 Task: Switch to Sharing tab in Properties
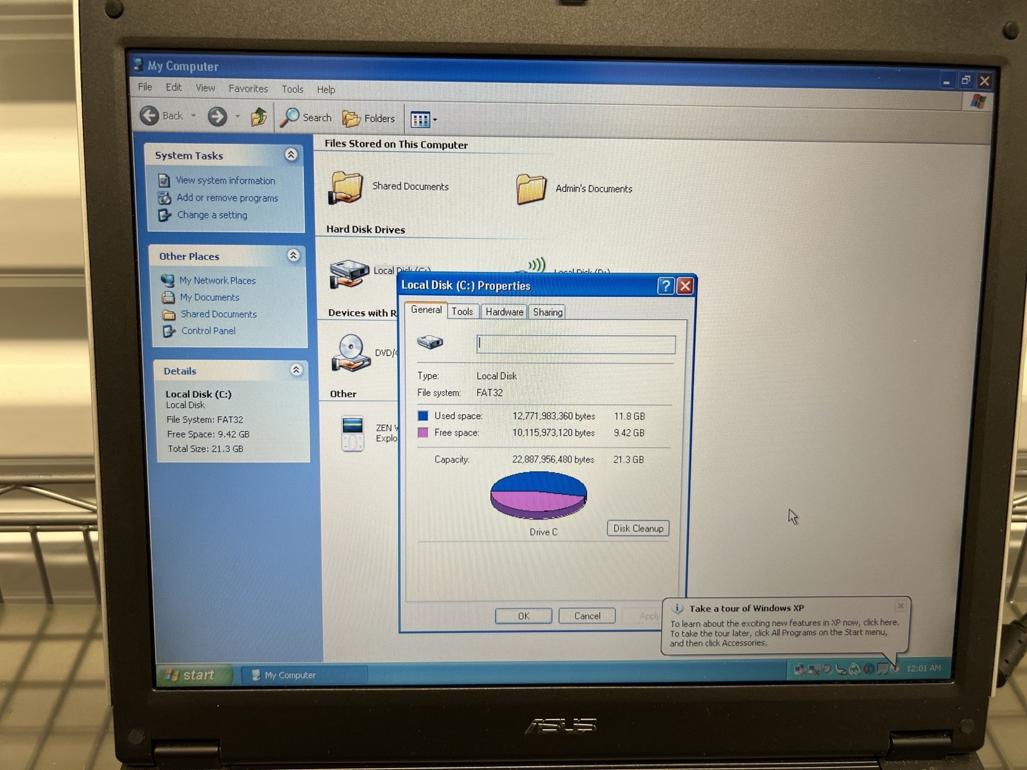[548, 312]
